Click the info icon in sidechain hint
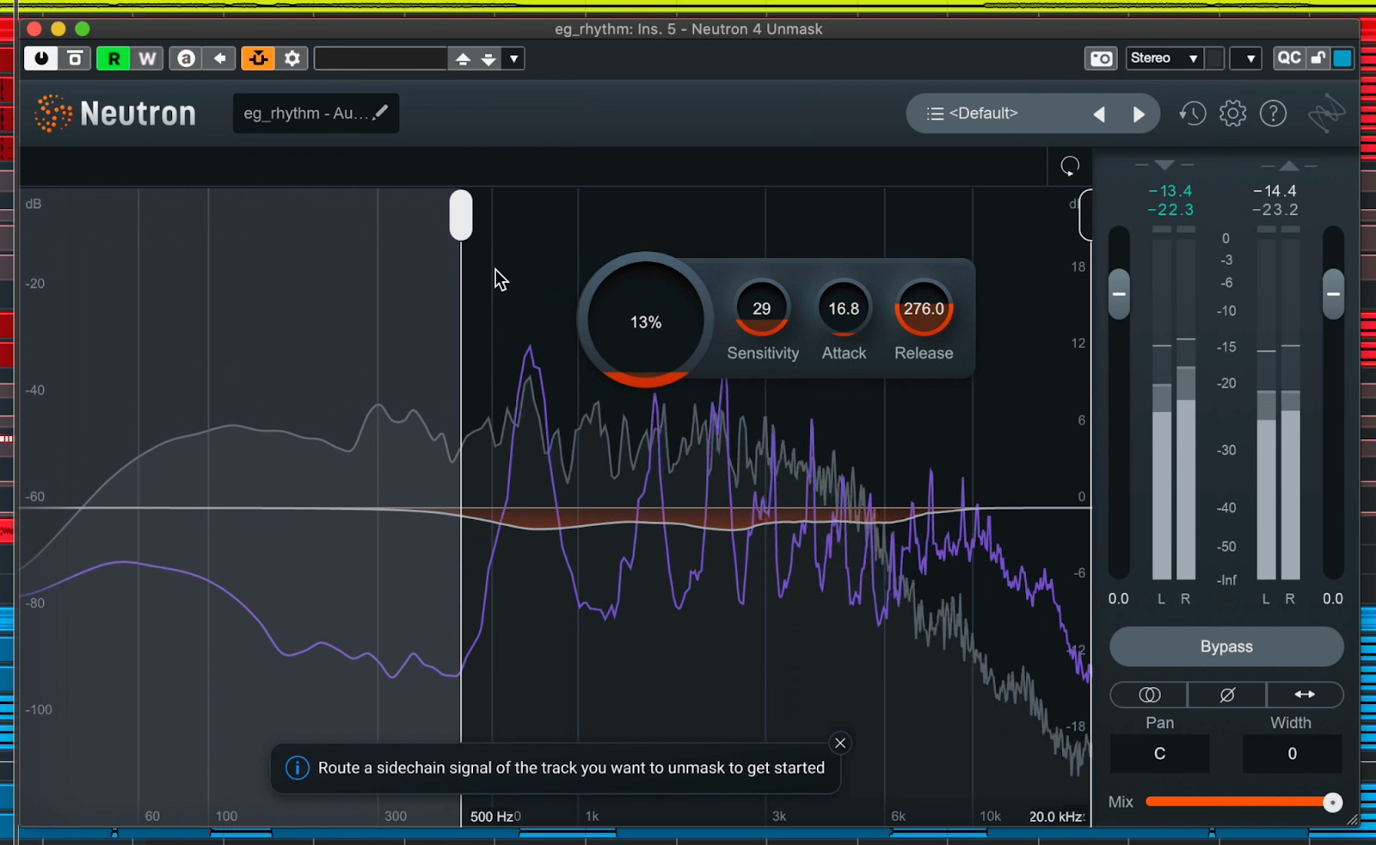Screen dimensions: 1376x845 (x=297, y=768)
